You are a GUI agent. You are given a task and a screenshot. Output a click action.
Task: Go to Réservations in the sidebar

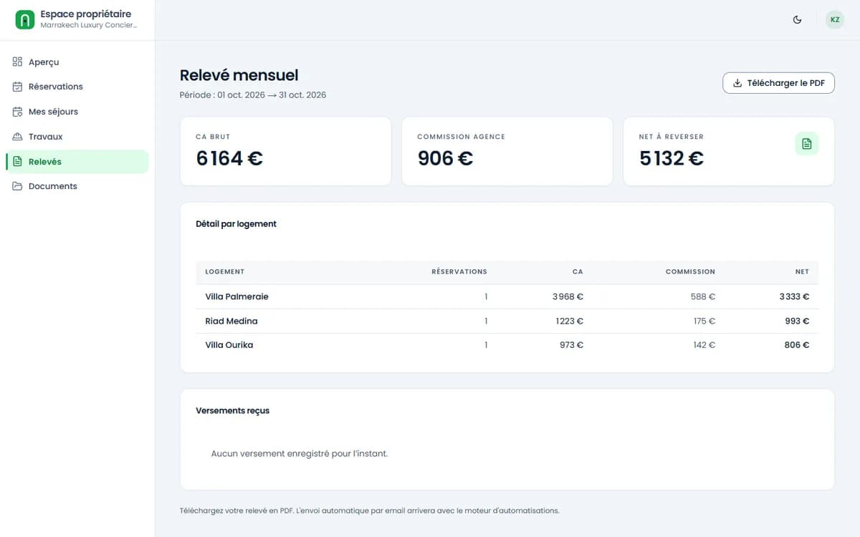point(77,87)
